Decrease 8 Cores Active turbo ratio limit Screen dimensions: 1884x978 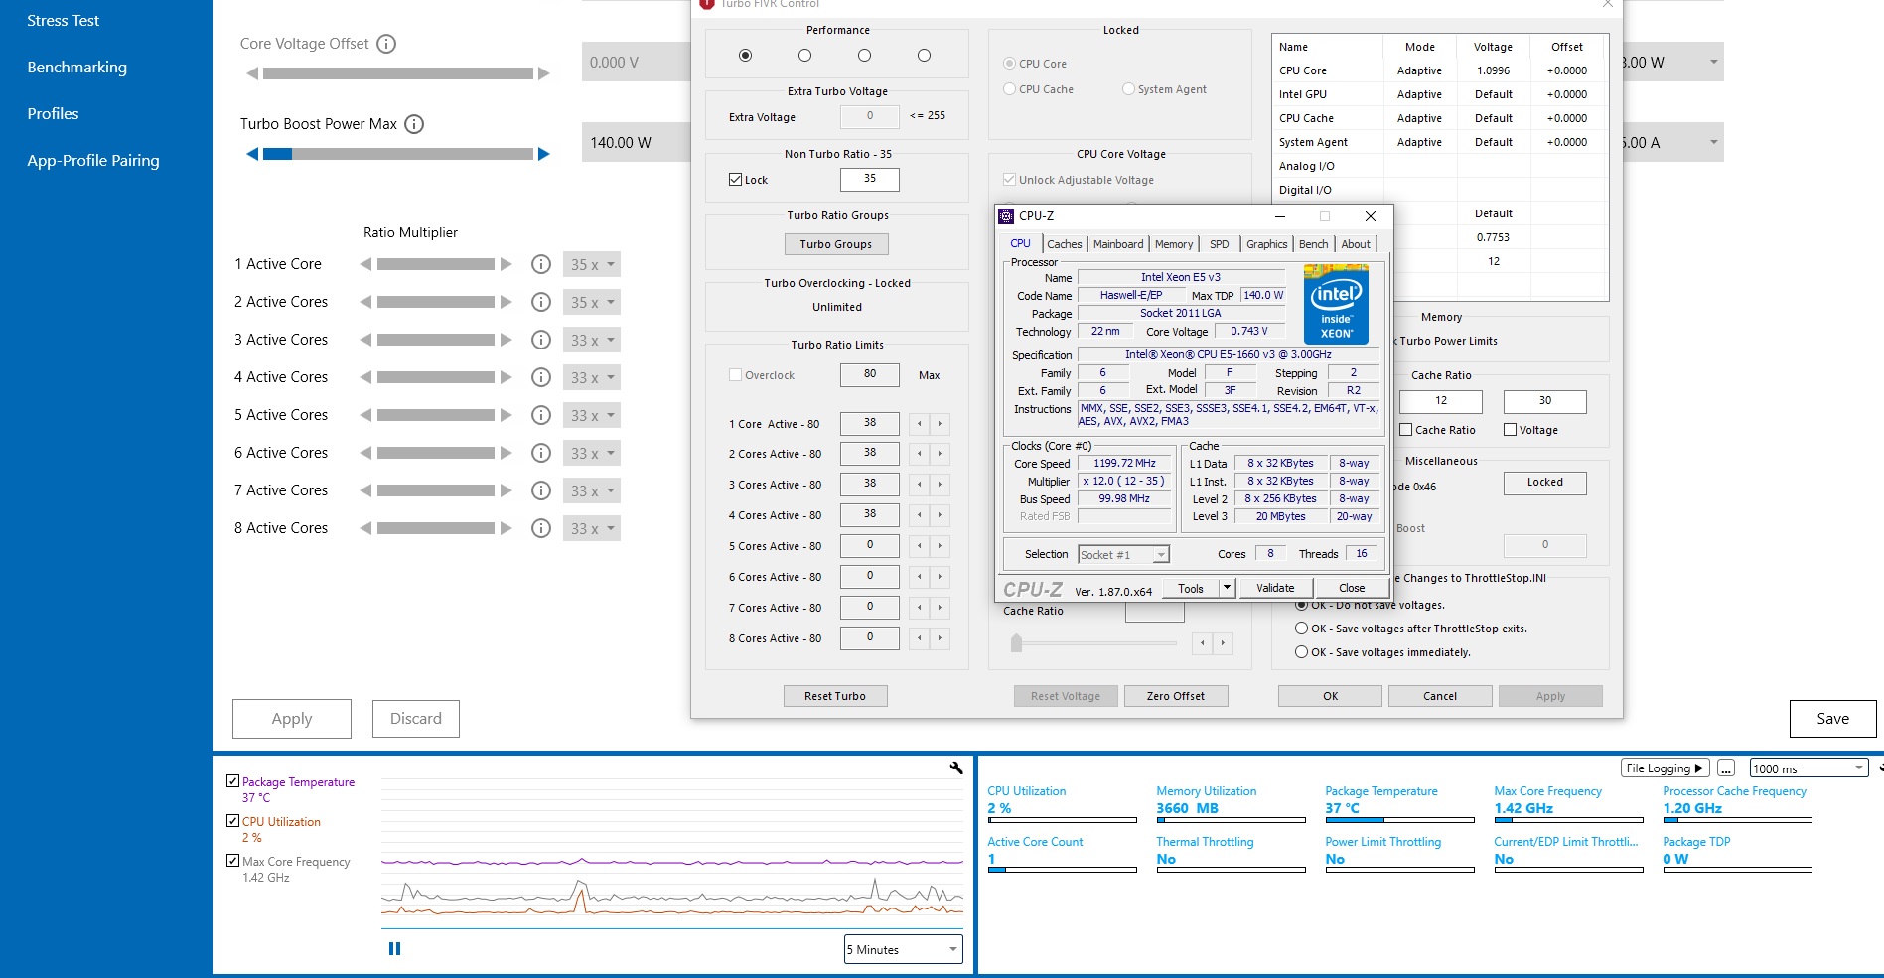[920, 638]
